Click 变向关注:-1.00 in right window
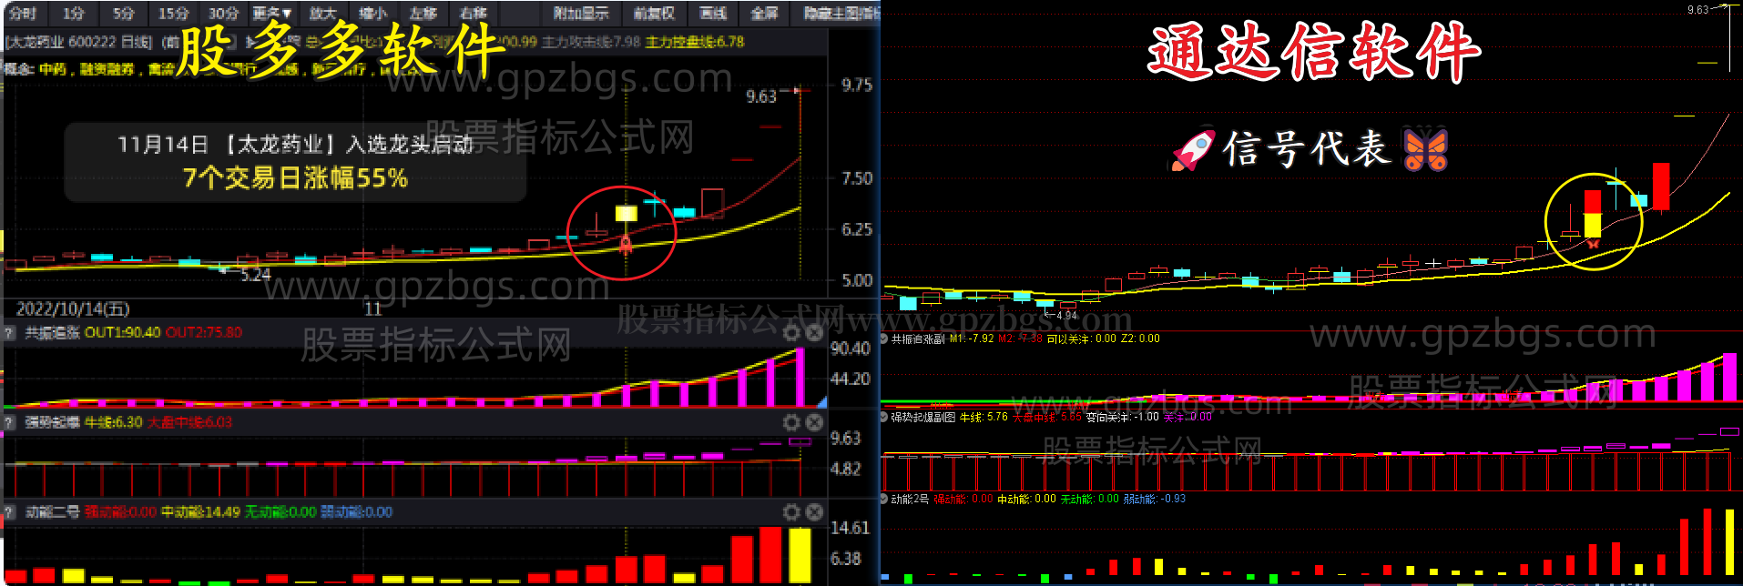 click(1123, 417)
